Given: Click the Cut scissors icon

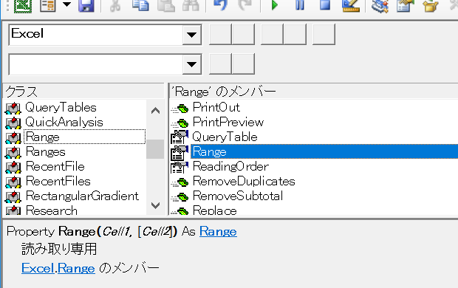Looking at the screenshot, I should (x=115, y=5).
